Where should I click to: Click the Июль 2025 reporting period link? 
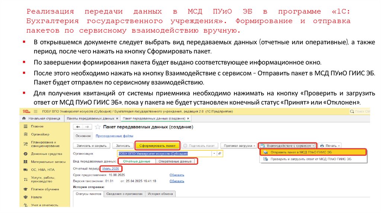pyautogui.click(x=111, y=168)
